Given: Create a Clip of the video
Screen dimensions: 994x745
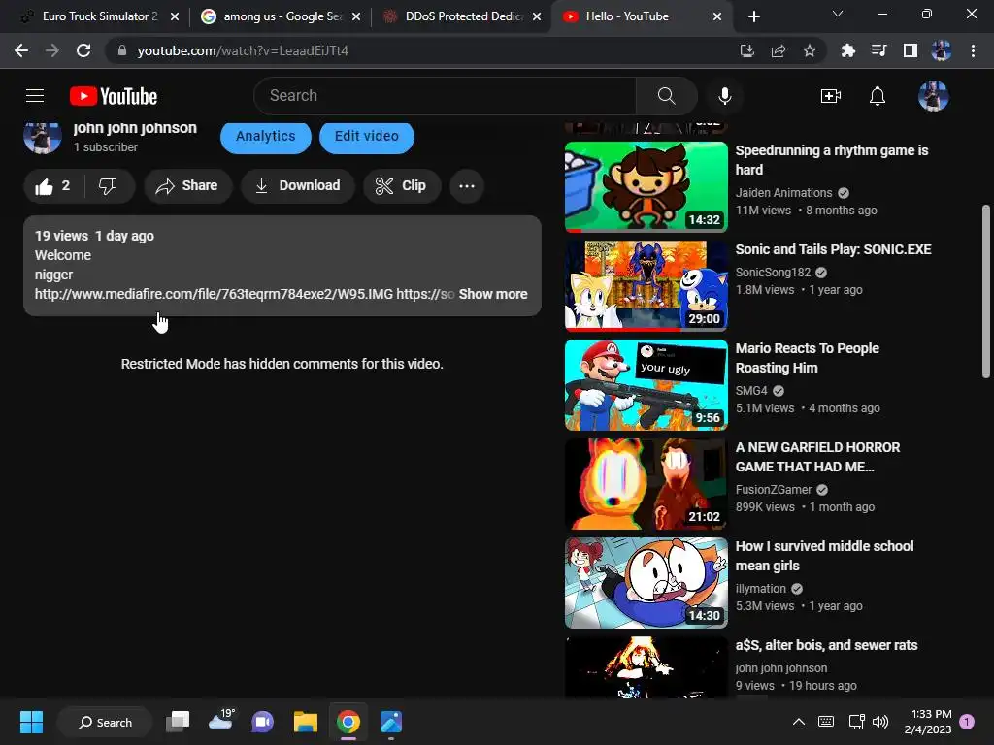Looking at the screenshot, I should coord(401,186).
